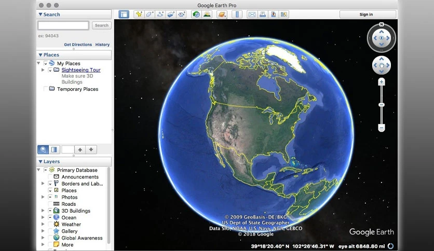Viewport: 434px width, 251px height.
Task: Click in the search input field
Action: pos(63,25)
